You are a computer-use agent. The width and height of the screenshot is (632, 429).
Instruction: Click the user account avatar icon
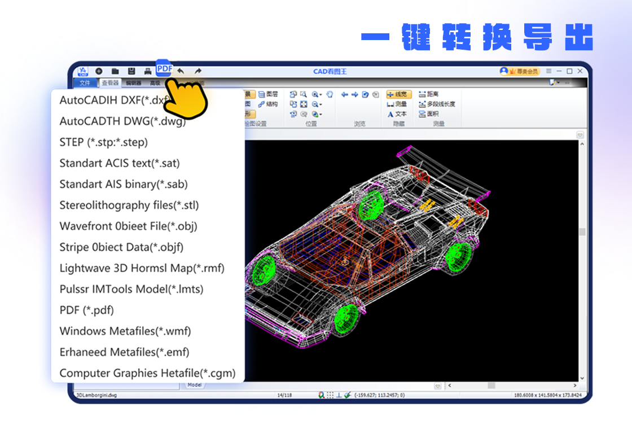point(504,71)
